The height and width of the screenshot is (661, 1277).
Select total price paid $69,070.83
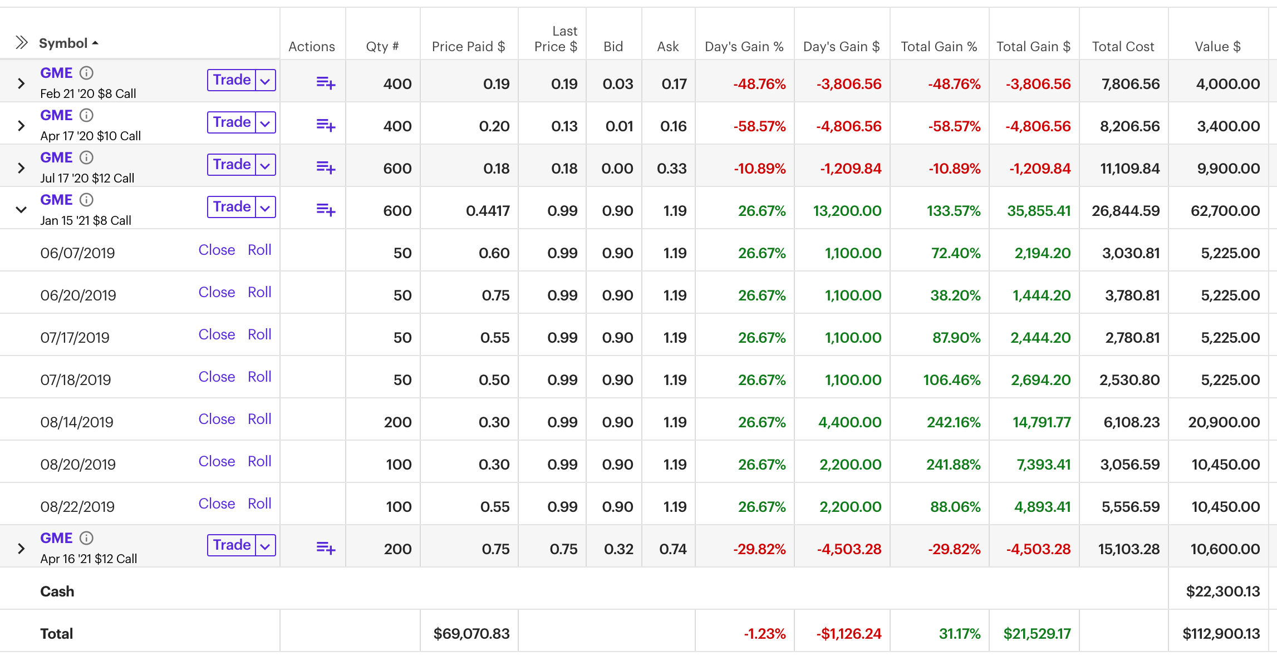tap(471, 633)
